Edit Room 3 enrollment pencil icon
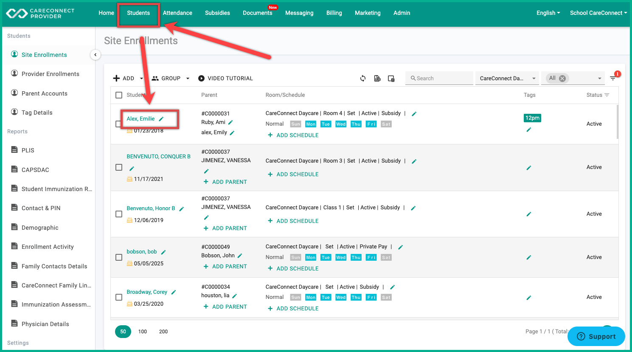 pos(414,161)
